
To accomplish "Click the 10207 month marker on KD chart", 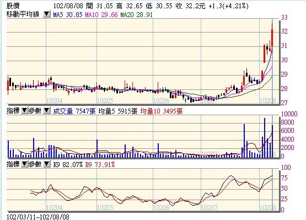I will click(x=210, y=207).
